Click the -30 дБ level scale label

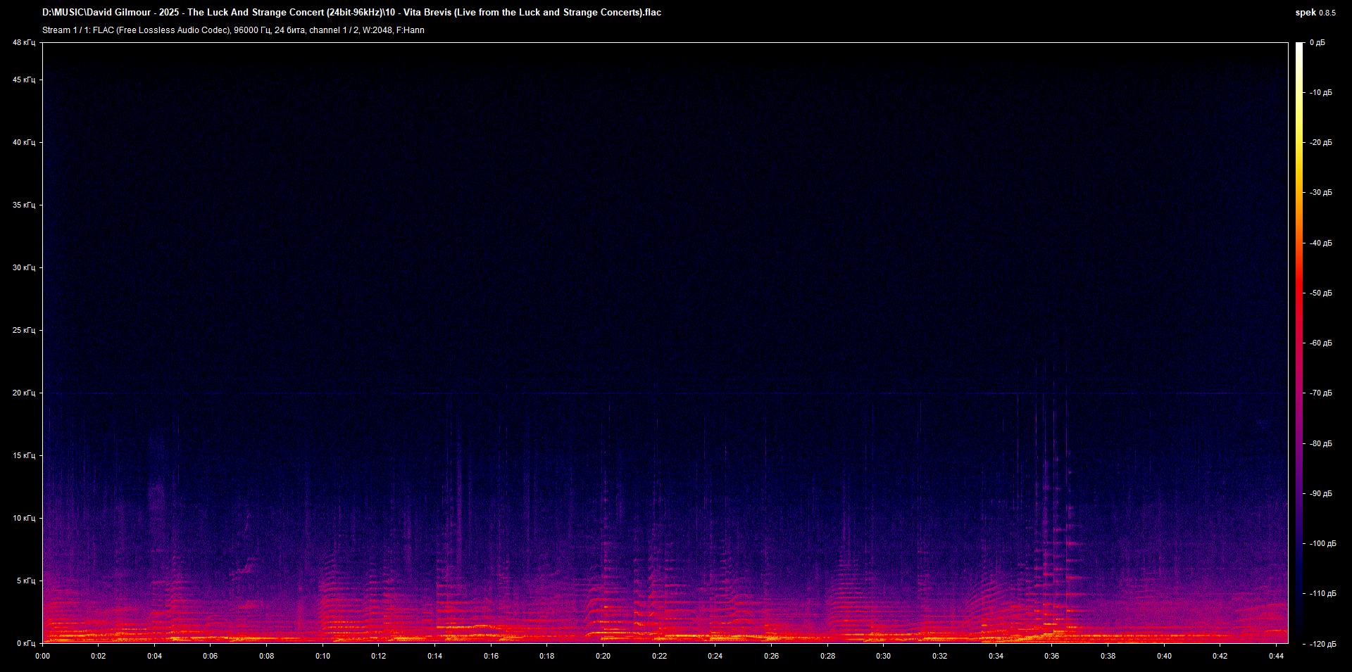coord(1320,193)
